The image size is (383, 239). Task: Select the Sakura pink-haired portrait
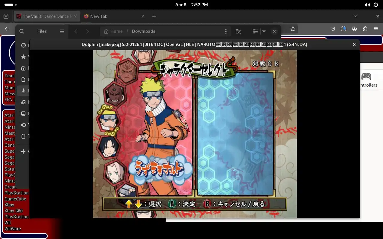click(x=115, y=174)
